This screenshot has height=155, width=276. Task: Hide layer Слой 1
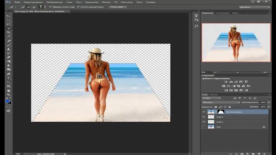point(204,122)
